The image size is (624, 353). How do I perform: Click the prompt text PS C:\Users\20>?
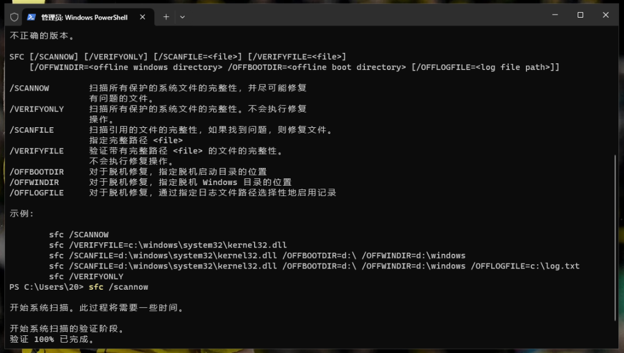click(46, 287)
